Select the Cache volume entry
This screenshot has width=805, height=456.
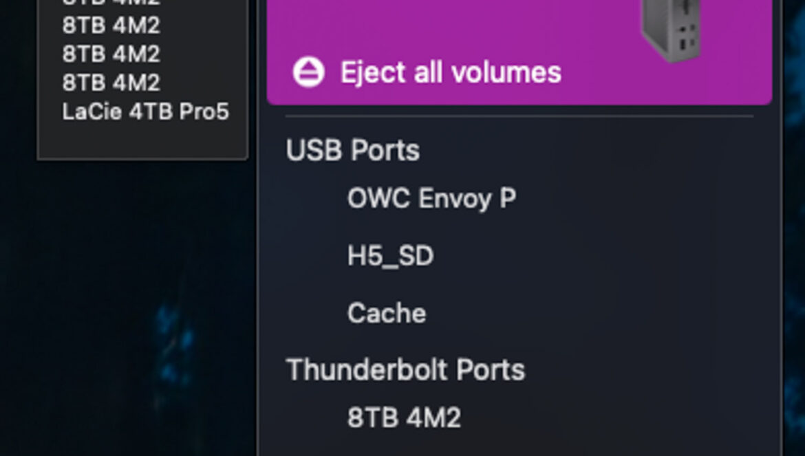[387, 314]
